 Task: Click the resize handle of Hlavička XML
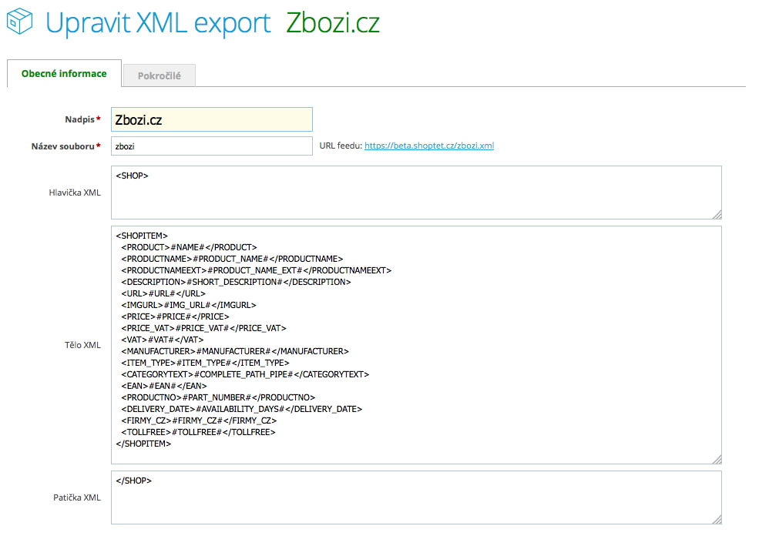click(x=717, y=214)
